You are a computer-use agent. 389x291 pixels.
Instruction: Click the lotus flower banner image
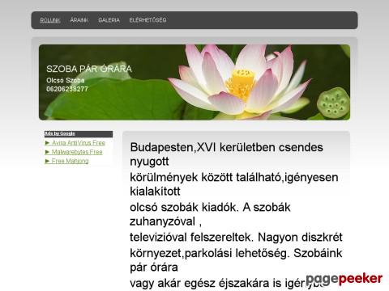coord(194,82)
